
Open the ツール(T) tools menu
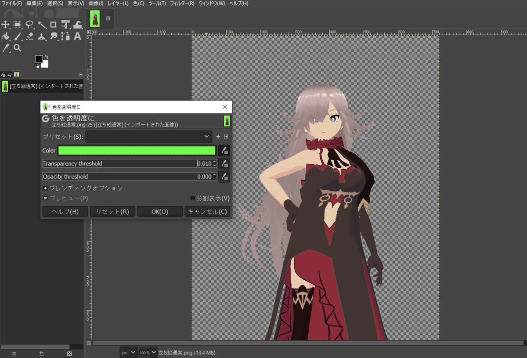[157, 4]
